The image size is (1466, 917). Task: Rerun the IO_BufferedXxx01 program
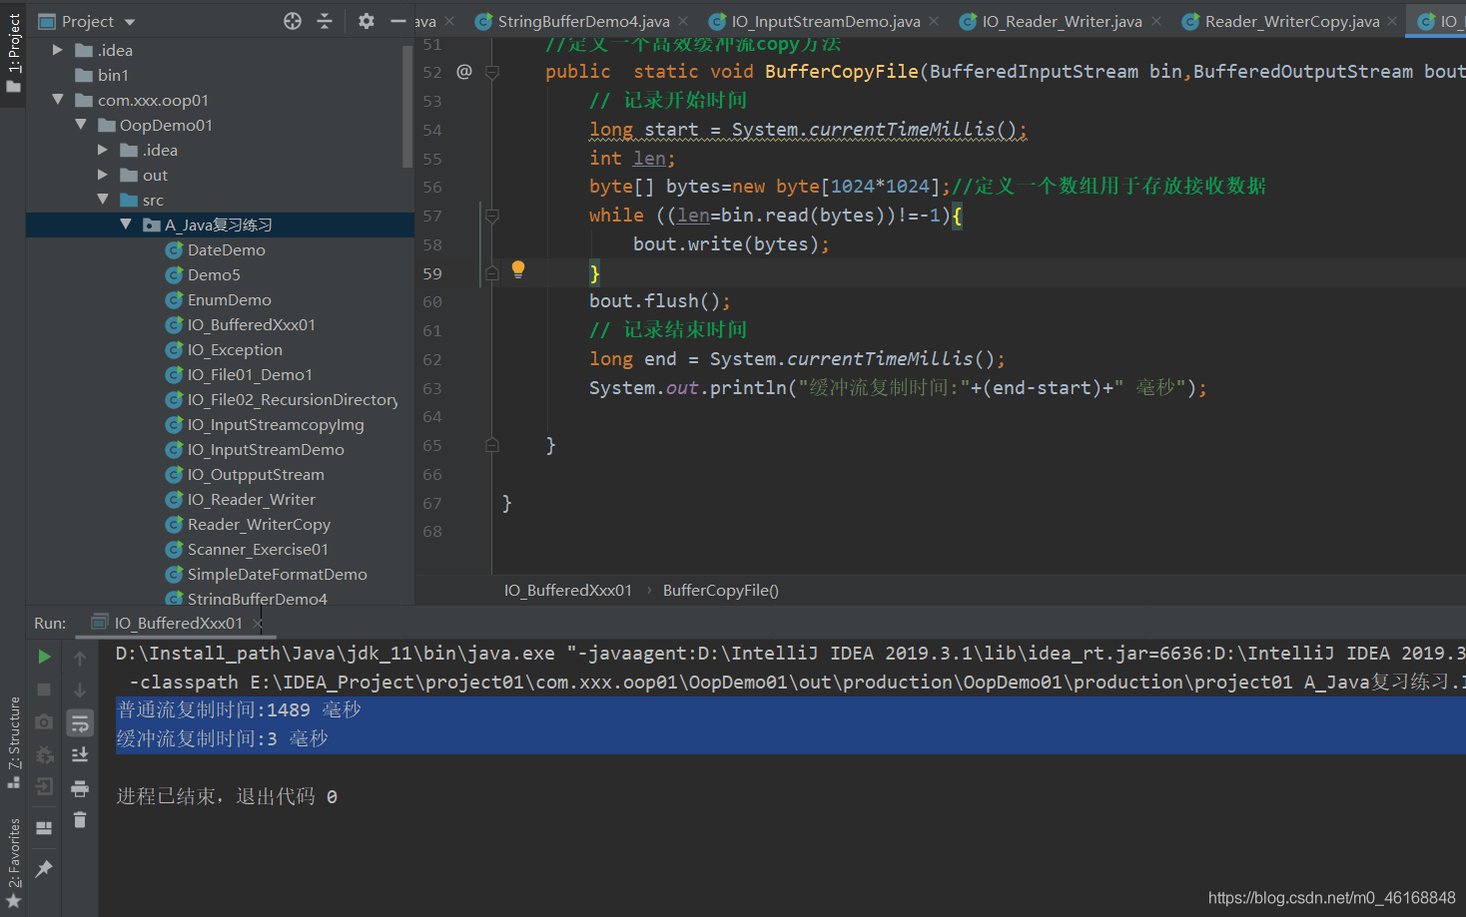(x=44, y=657)
